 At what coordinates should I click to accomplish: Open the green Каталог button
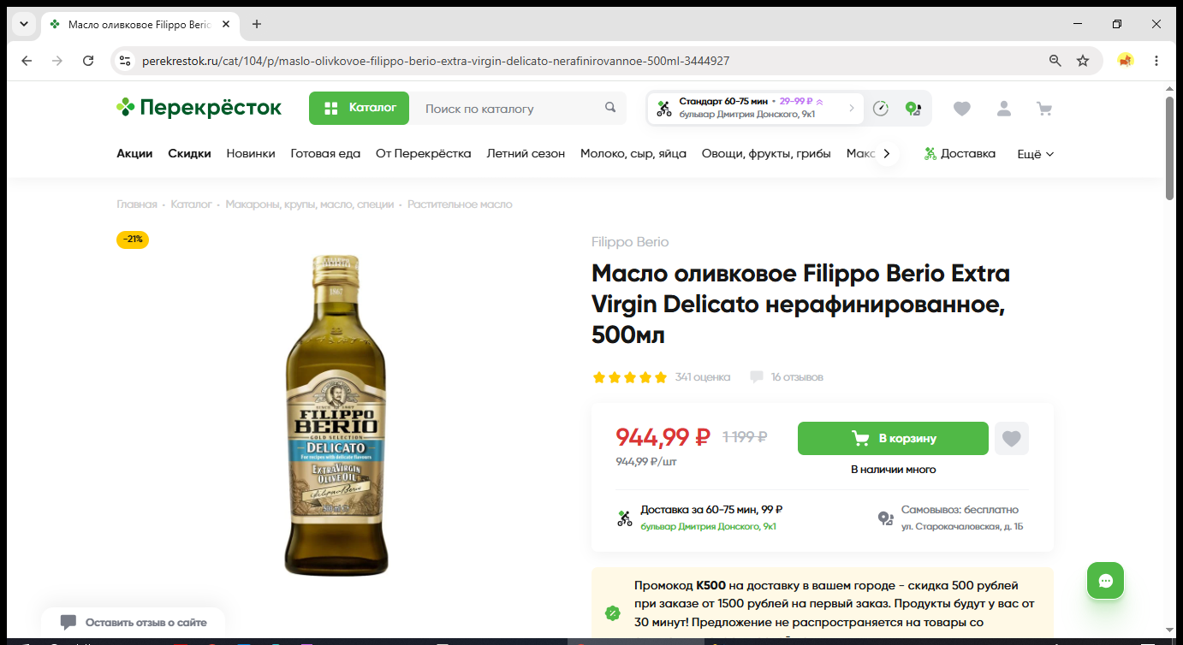(x=359, y=108)
